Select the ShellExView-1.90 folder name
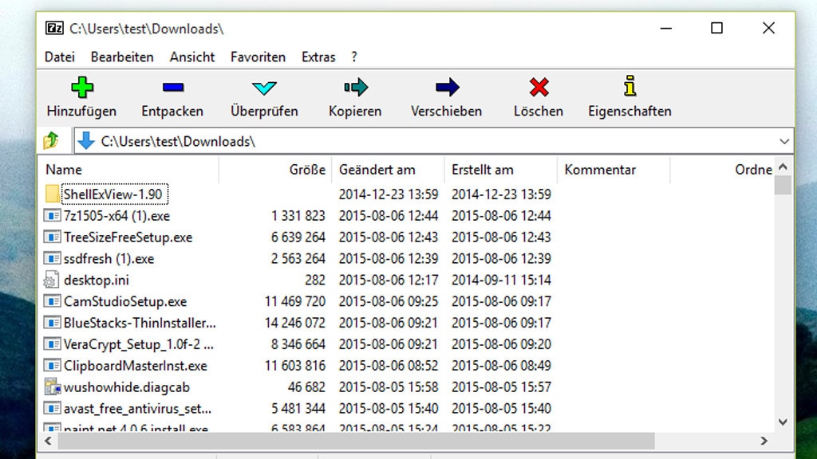 (113, 194)
